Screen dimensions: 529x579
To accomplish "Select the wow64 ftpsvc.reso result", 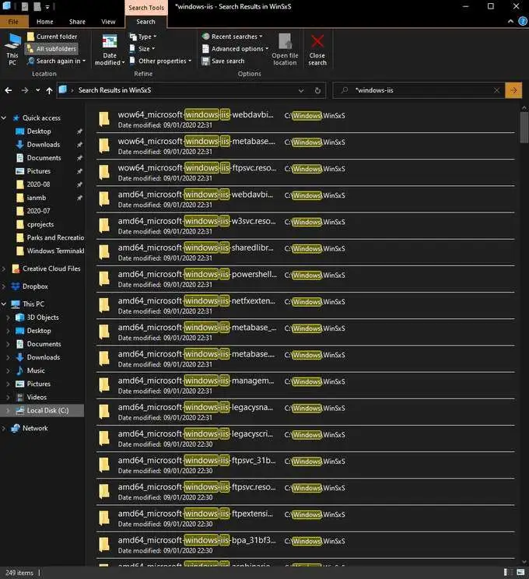I will [x=305, y=173].
